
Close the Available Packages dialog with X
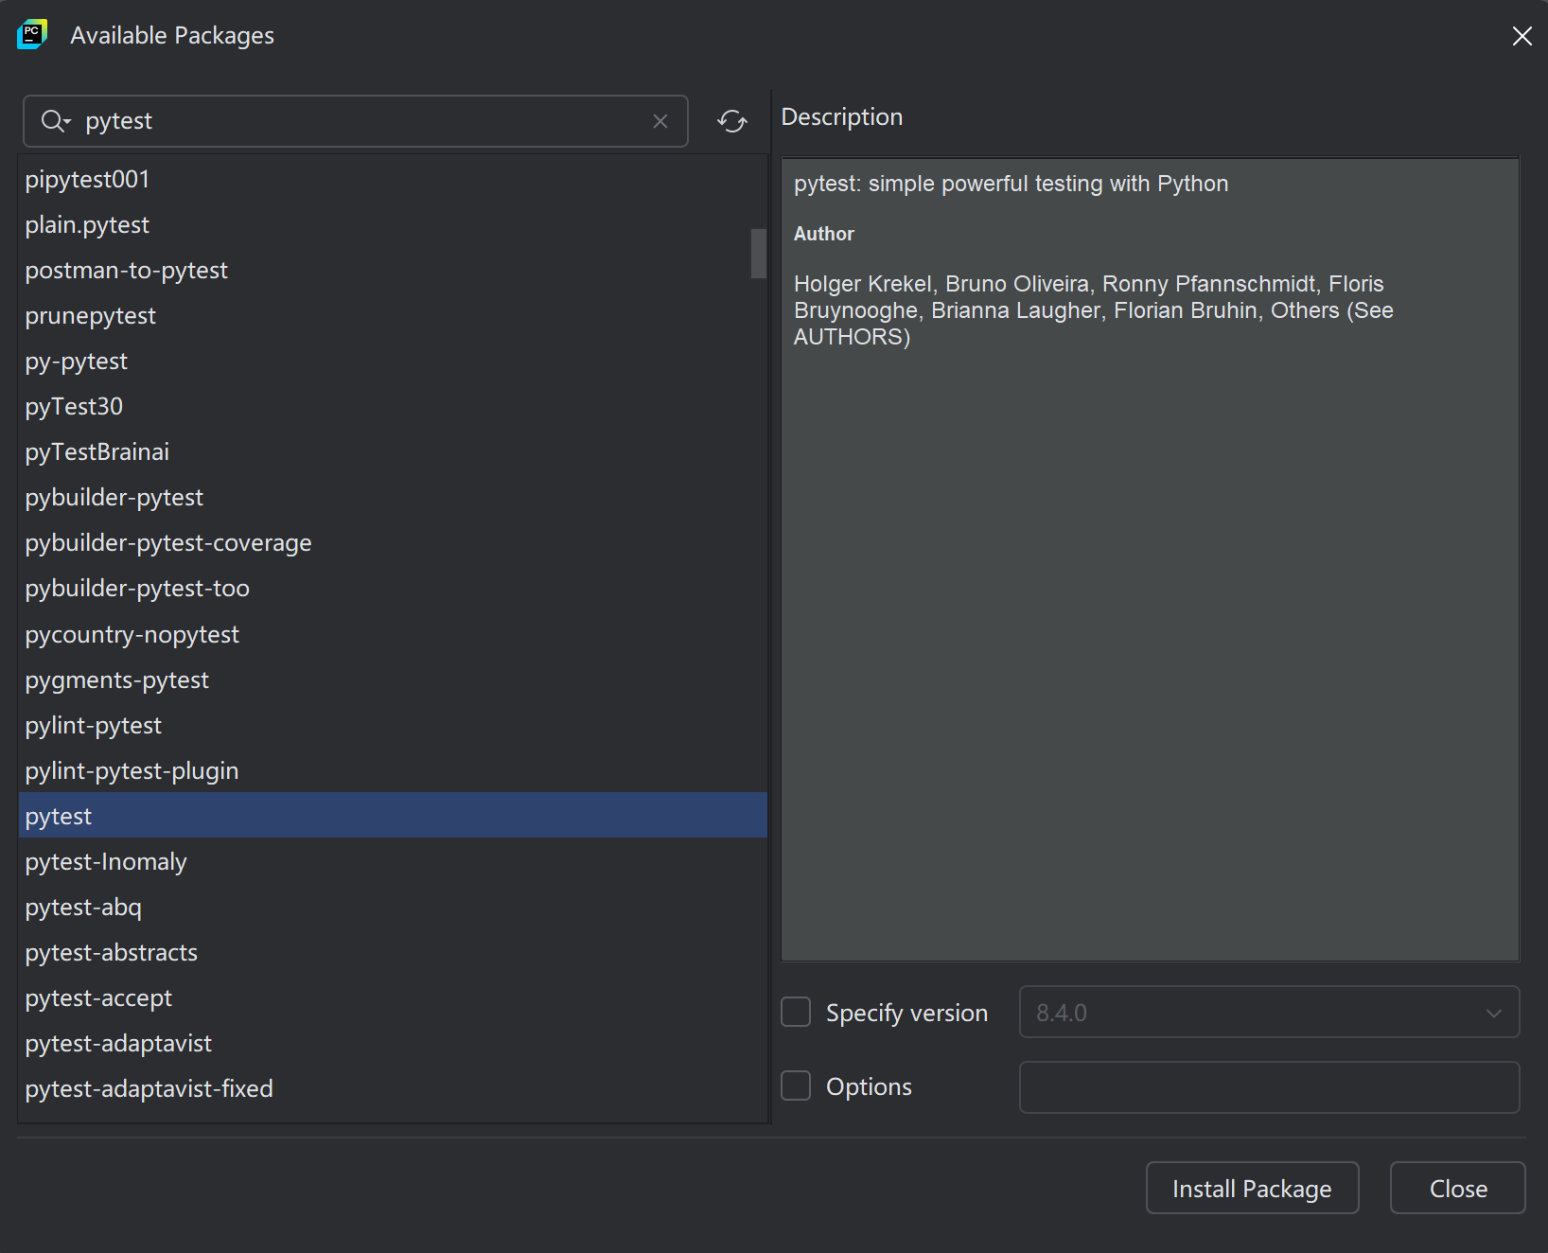pos(1522,36)
